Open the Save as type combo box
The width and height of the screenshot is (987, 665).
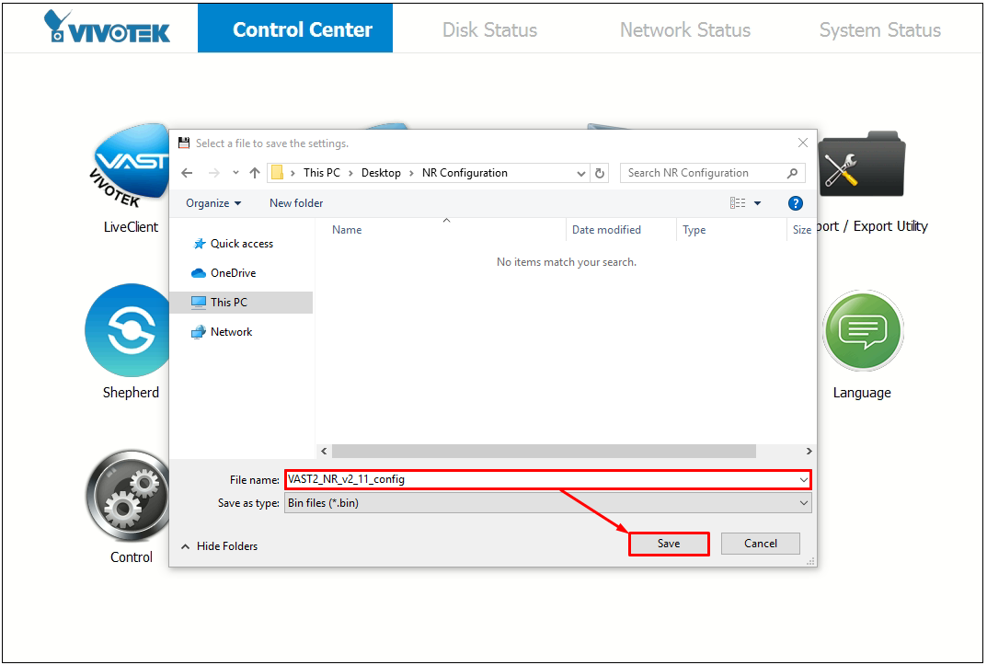point(547,503)
